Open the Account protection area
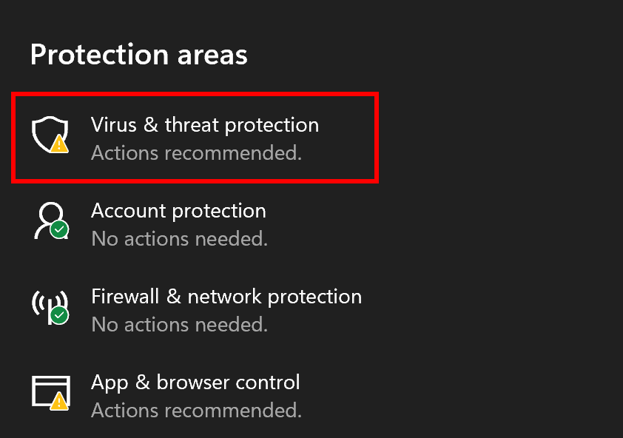Viewport: 623px width, 438px height. 178,211
